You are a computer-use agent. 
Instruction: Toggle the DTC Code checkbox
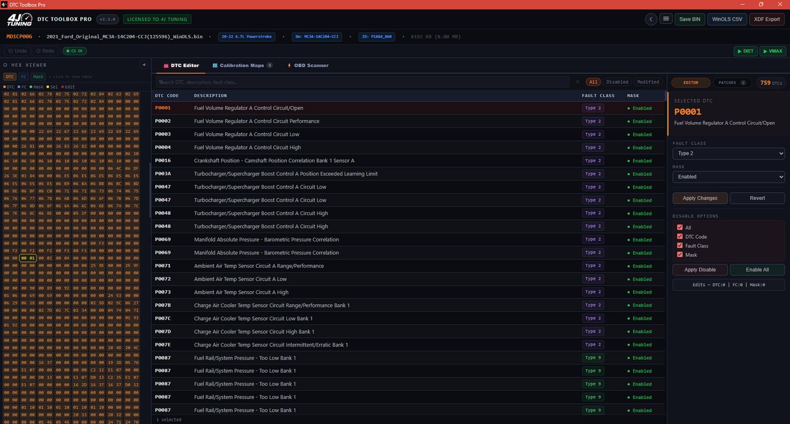[x=680, y=237]
